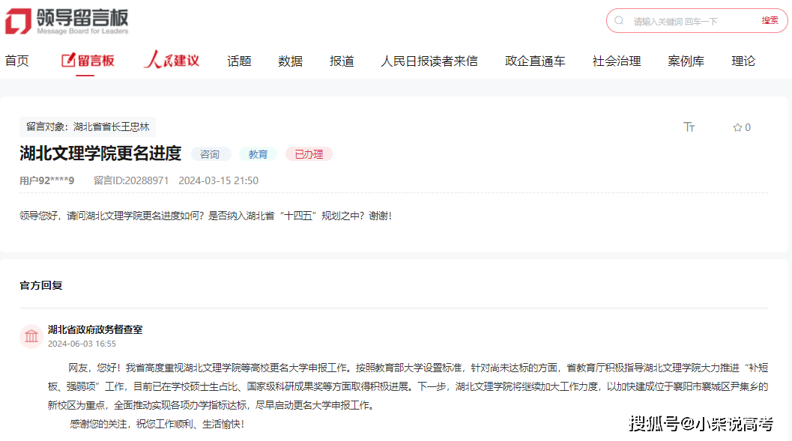
Task: Open the 人民建议 section
Action: coord(172,61)
